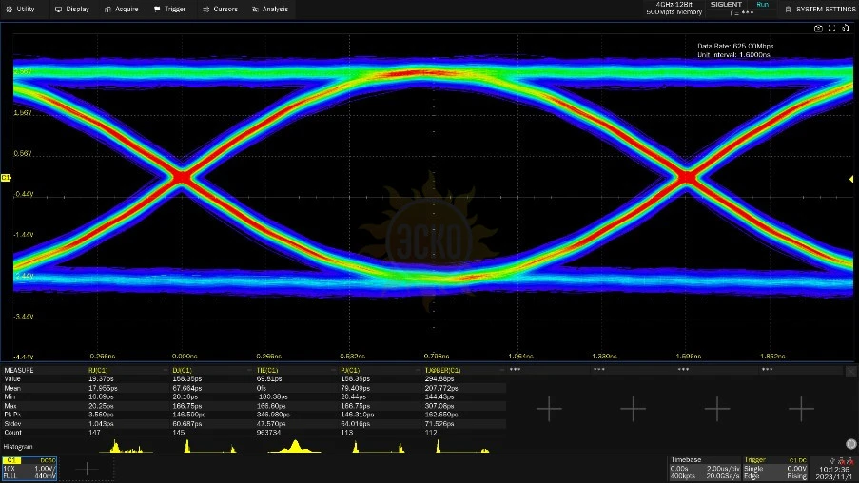Click the Data Rate 625.00Mbps readout
Screen dimensions: 859x483
point(735,46)
